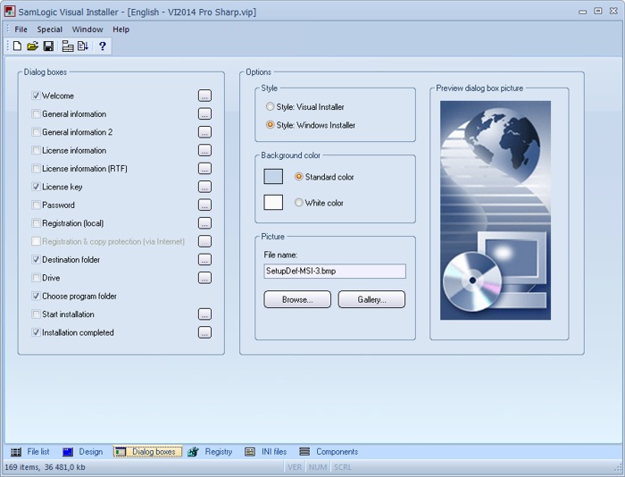The image size is (625, 477).
Task: Open settings button for Destination folder
Action: pyautogui.click(x=204, y=260)
